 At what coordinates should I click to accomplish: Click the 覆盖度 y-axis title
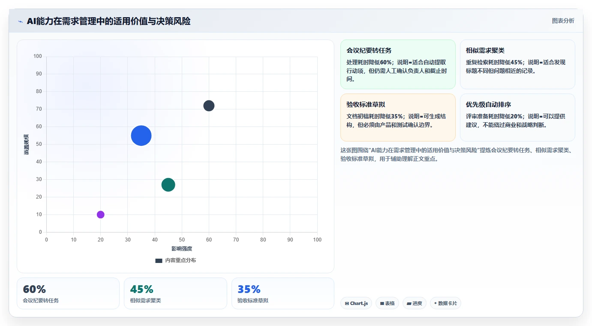27,144
